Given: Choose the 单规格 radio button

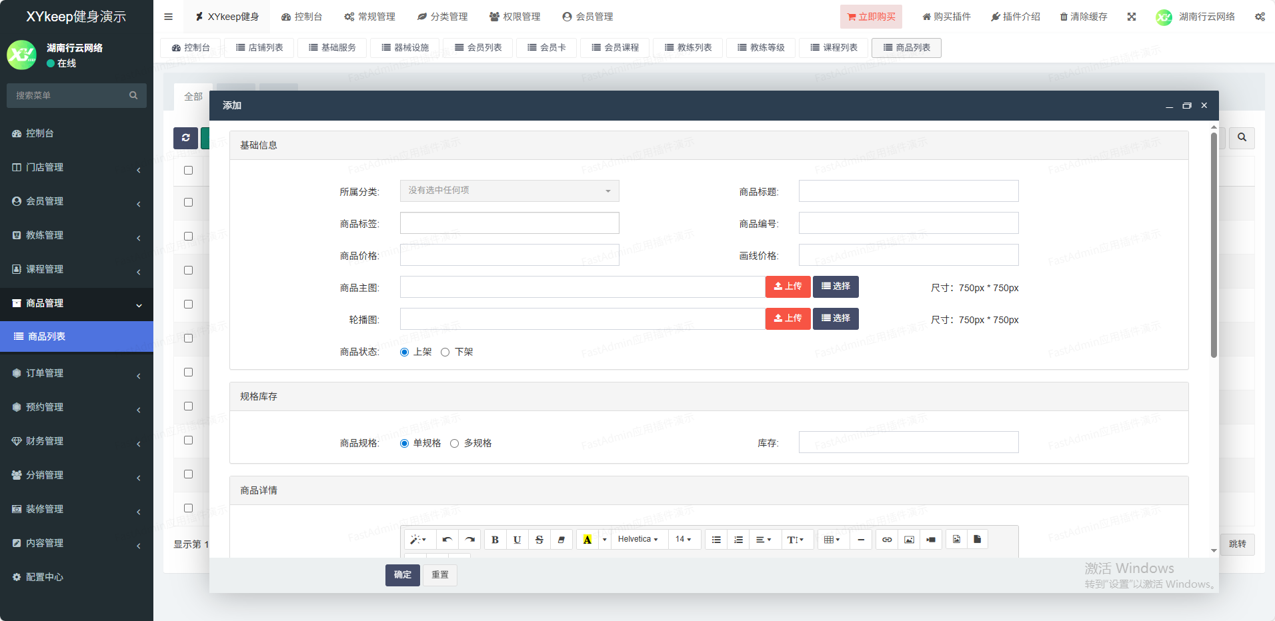Looking at the screenshot, I should click(404, 444).
